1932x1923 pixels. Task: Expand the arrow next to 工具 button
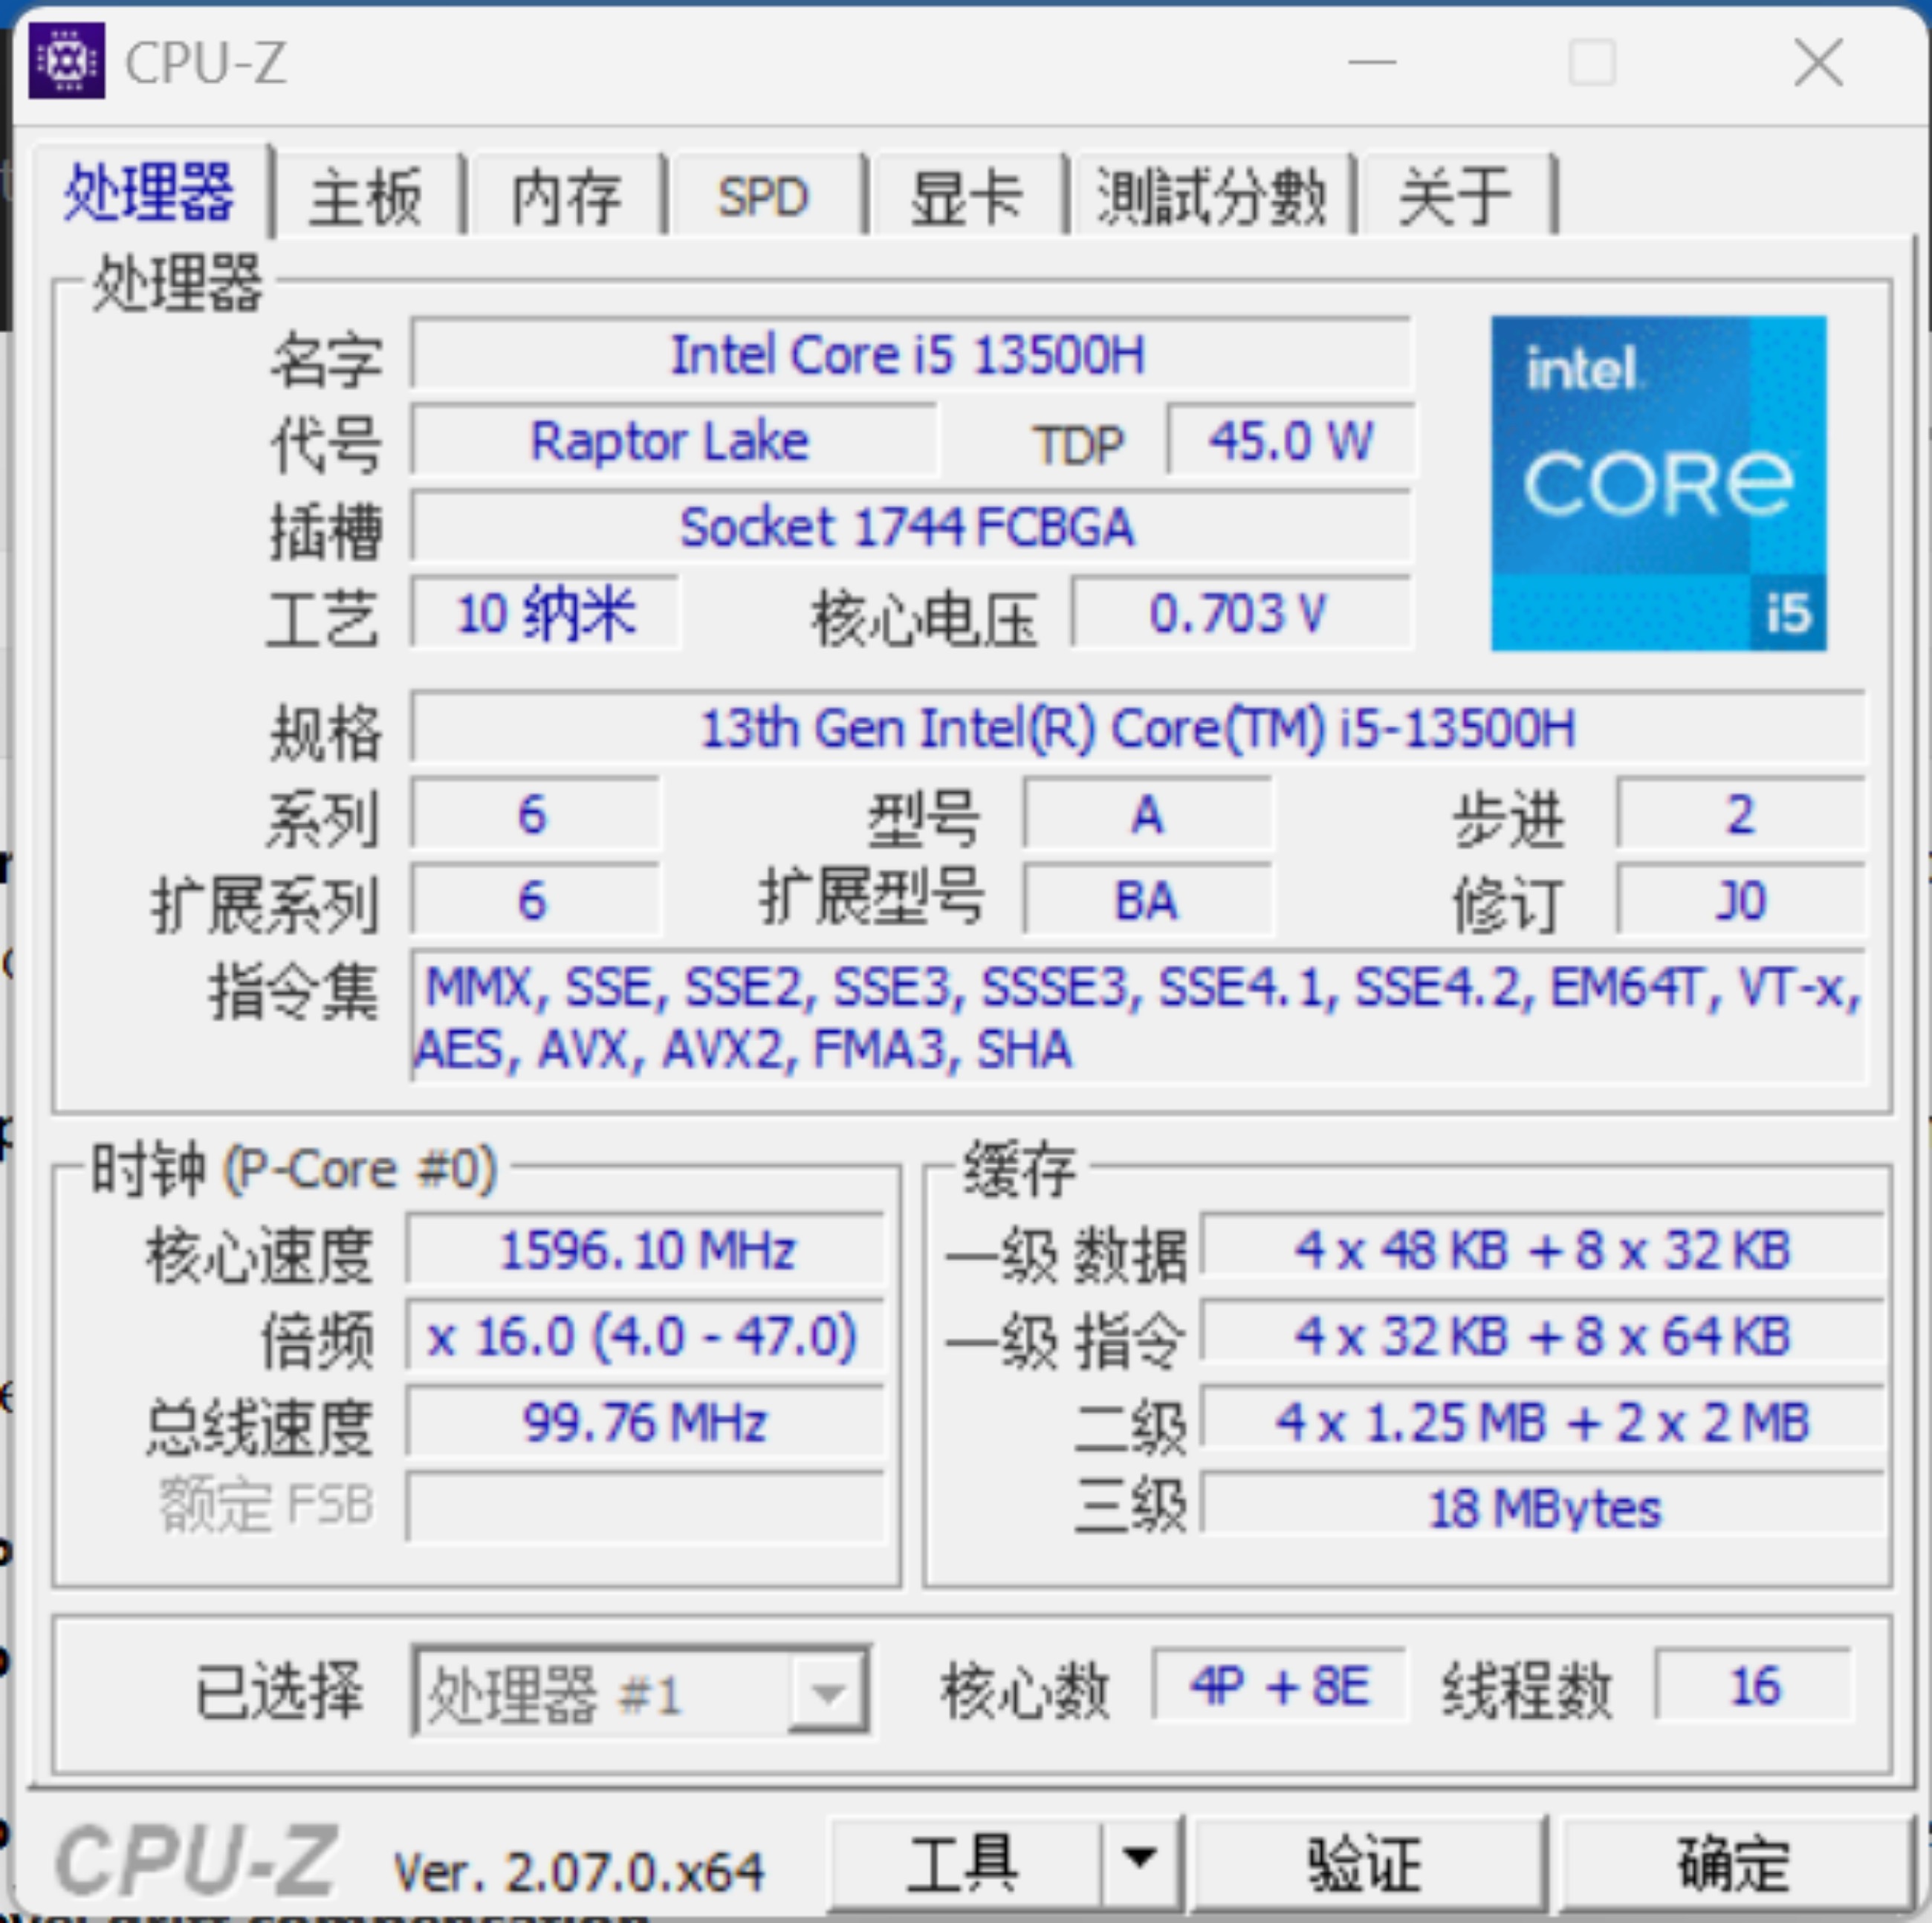pyautogui.click(x=1140, y=1858)
